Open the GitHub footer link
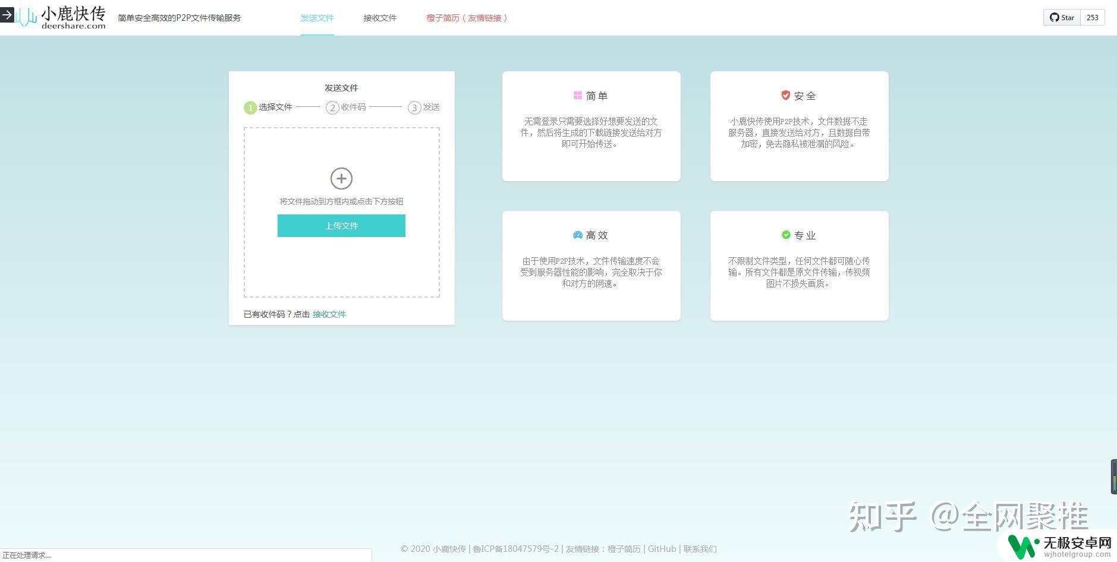 (662, 549)
